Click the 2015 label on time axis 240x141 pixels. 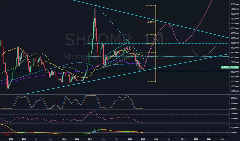point(90,139)
